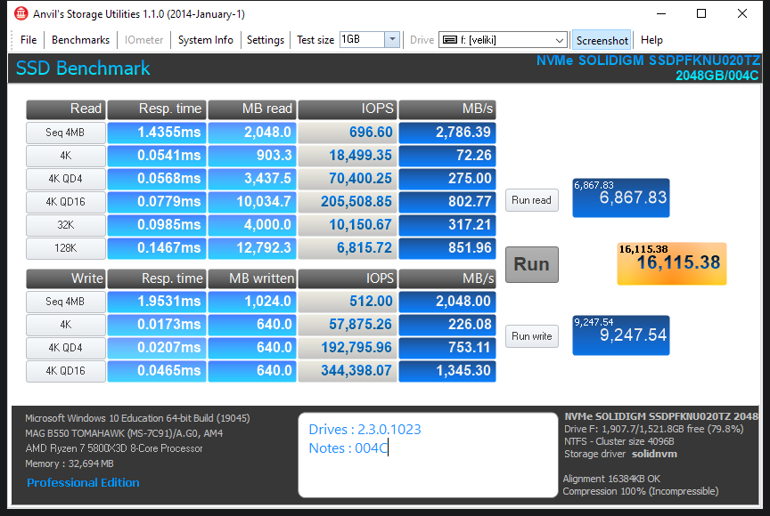This screenshot has height=516, width=770.
Task: Open the Benchmarks menu
Action: point(80,39)
